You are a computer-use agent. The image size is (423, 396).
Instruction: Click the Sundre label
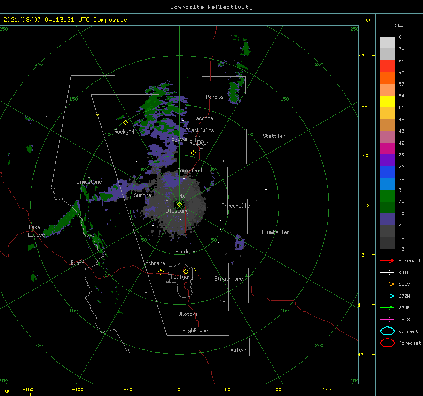click(x=143, y=195)
